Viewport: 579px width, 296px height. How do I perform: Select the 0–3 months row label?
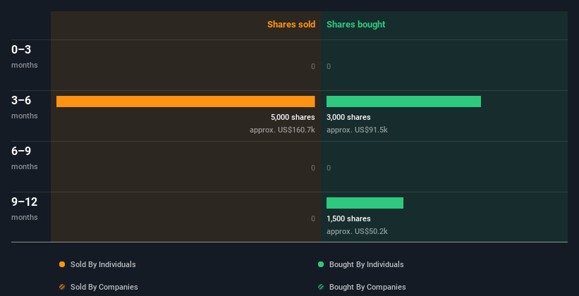[x=25, y=56]
